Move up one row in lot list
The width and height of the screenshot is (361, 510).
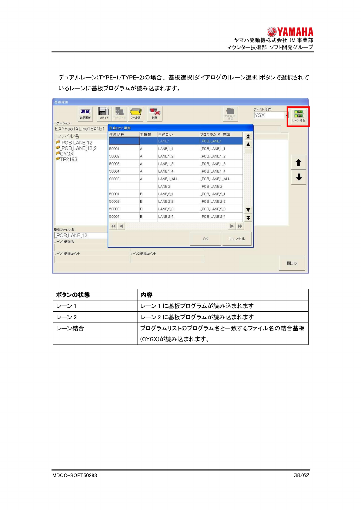(x=248, y=144)
